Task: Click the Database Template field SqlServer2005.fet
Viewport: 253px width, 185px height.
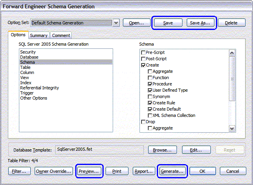Action: pos(99,150)
